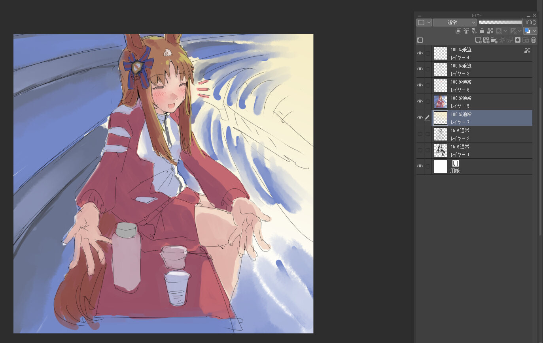Image resolution: width=543 pixels, height=343 pixels.
Task: Hide レイヤー 3 using its eye icon
Action: [x=420, y=69]
